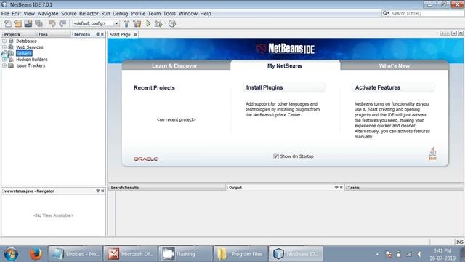
Task: Click the Profile Main Project icon
Action: pos(172,23)
